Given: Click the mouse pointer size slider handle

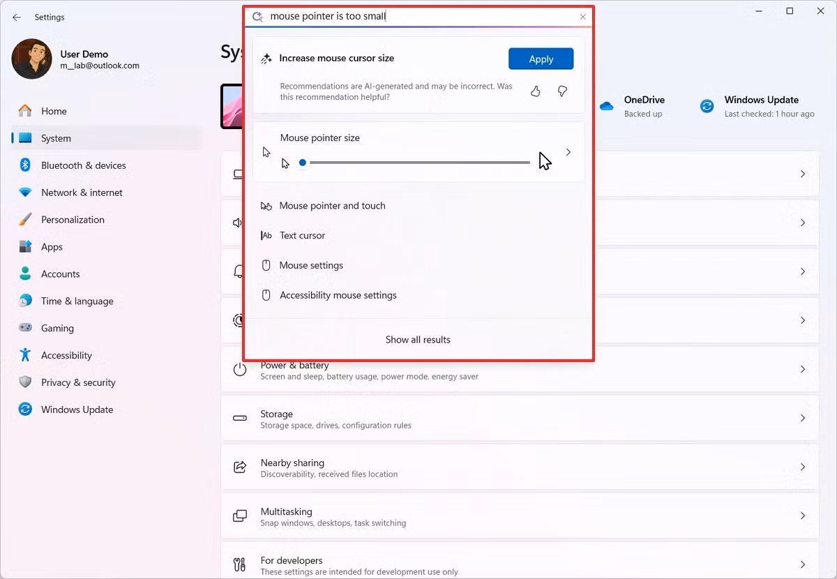Looking at the screenshot, I should tap(302, 163).
